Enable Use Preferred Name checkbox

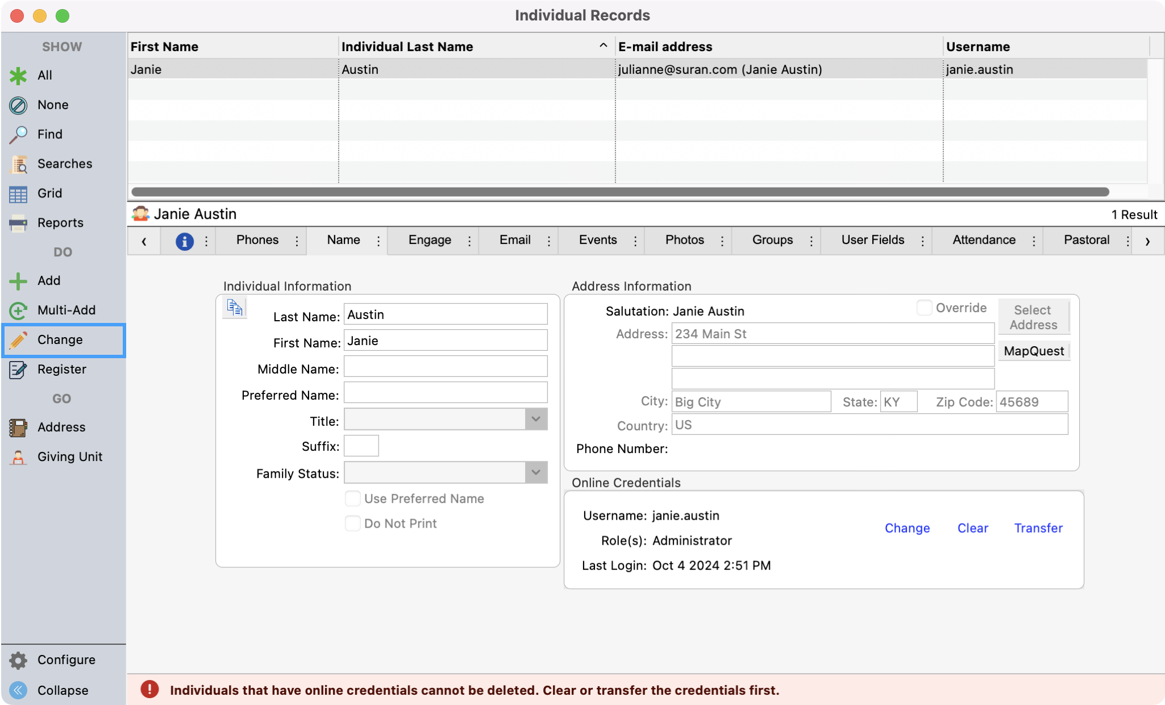(353, 499)
